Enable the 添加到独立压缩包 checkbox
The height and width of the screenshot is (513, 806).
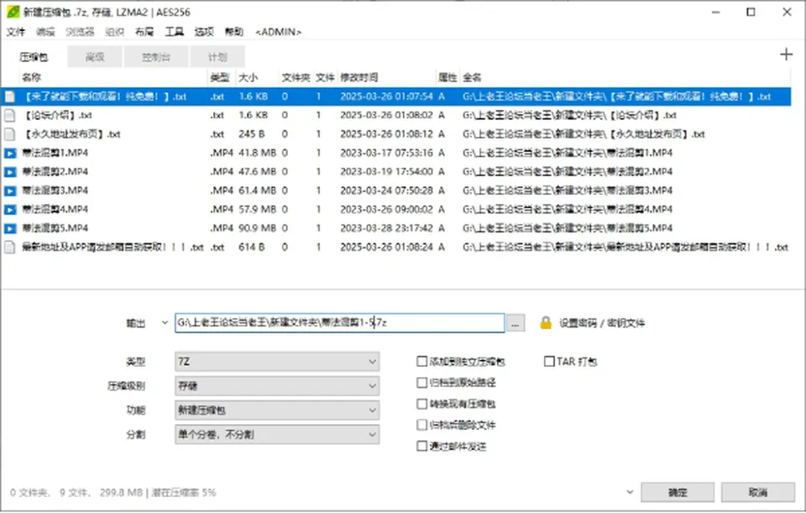(x=422, y=361)
